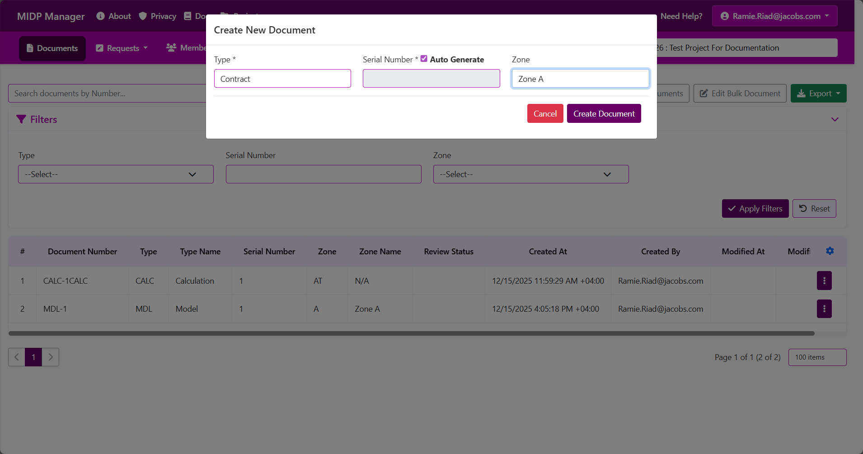Screen dimensions: 863x454
Task: Click the Edit Bulk Document button
Action: (x=740, y=94)
